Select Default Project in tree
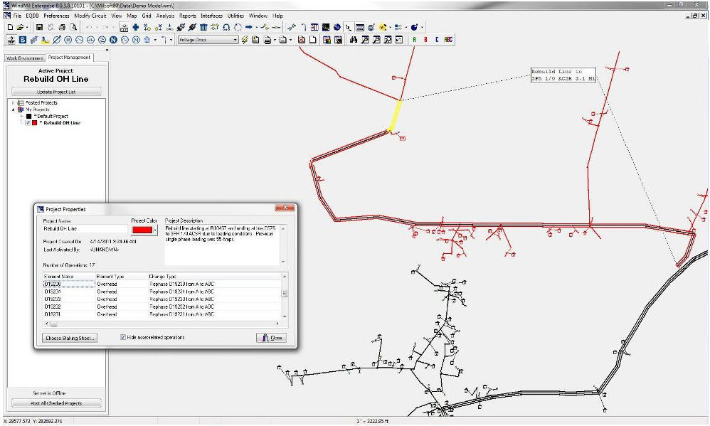Screen dimensions: 710x426 pyautogui.click(x=53, y=117)
